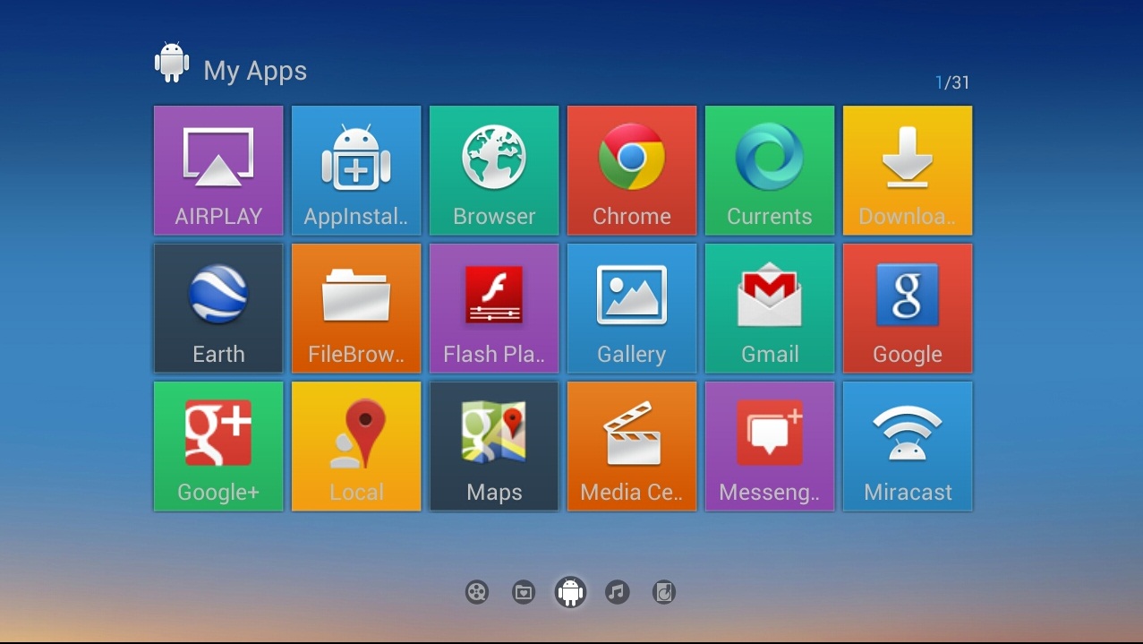Open the Currents app tile
The image size is (1143, 644).
(x=770, y=170)
